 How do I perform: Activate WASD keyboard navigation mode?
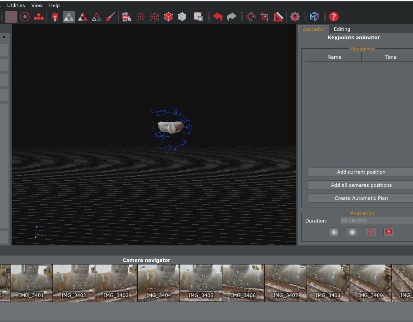(x=39, y=17)
